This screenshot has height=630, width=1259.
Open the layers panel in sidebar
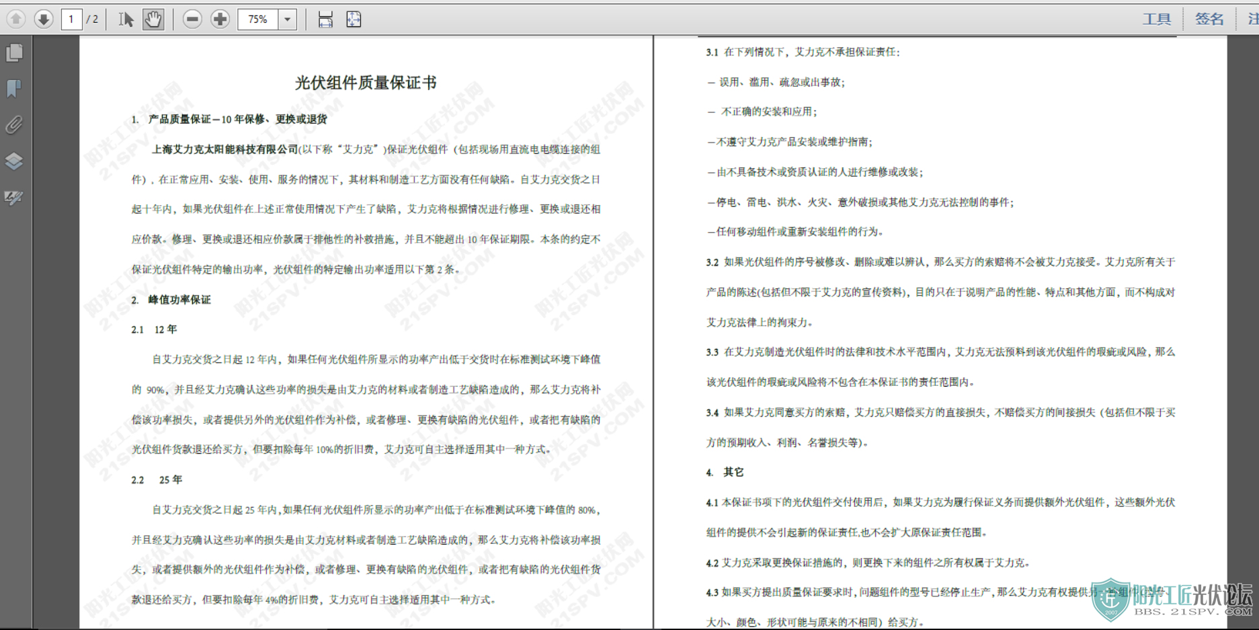tap(14, 161)
